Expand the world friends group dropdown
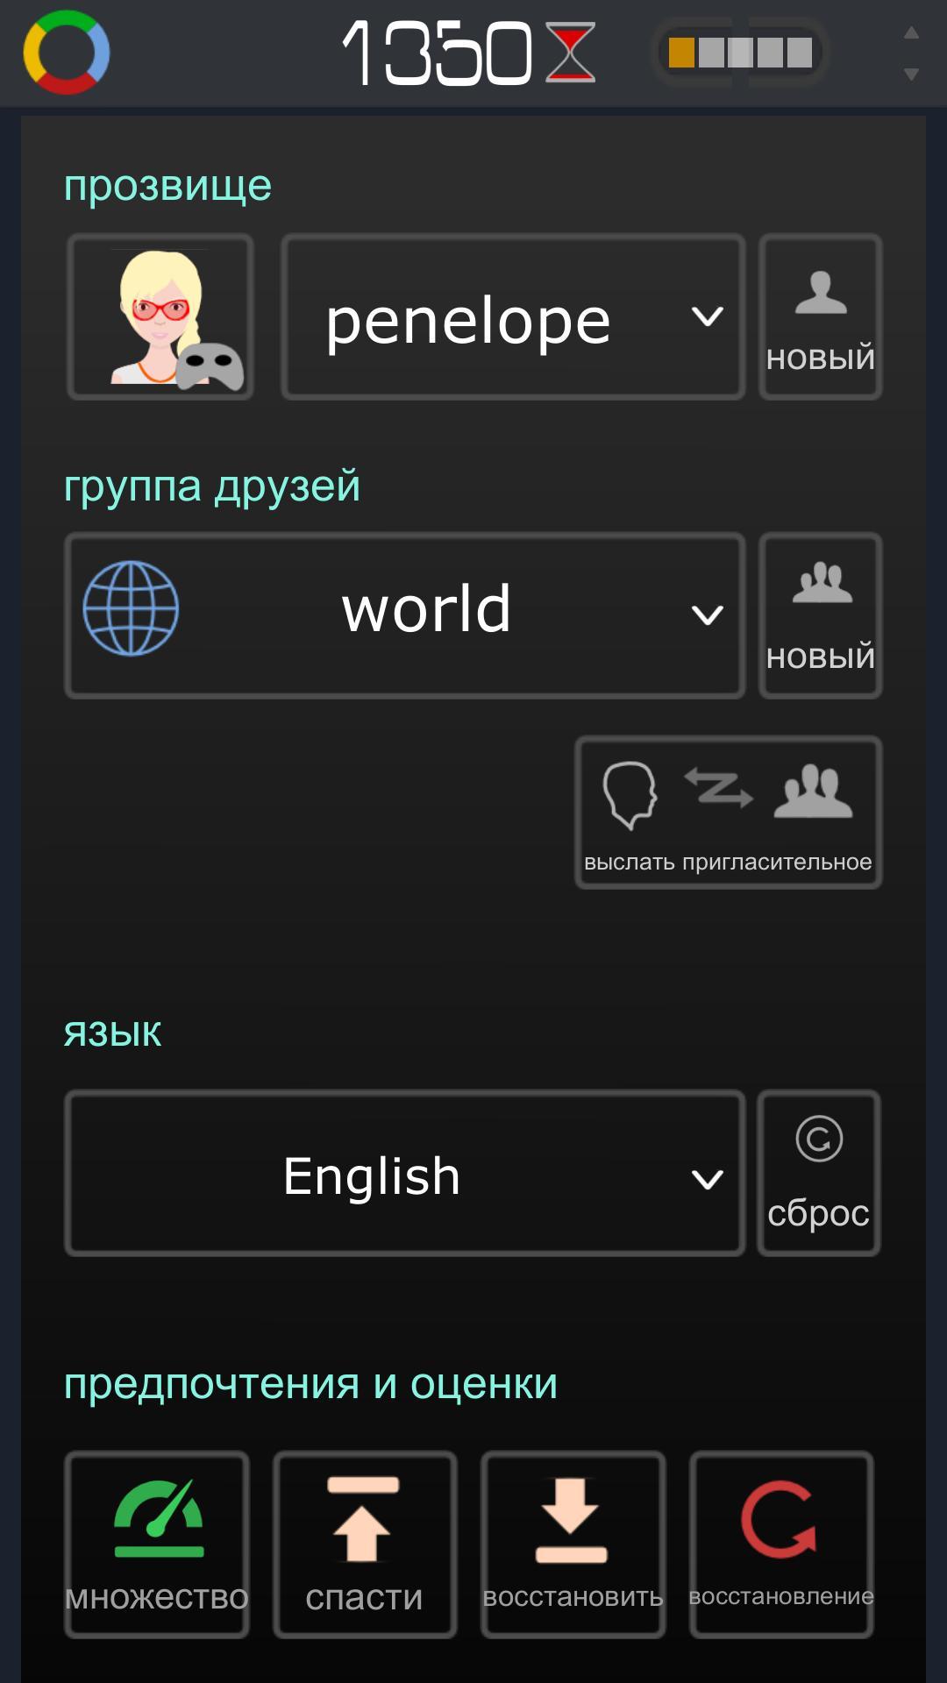 pyautogui.click(x=405, y=615)
